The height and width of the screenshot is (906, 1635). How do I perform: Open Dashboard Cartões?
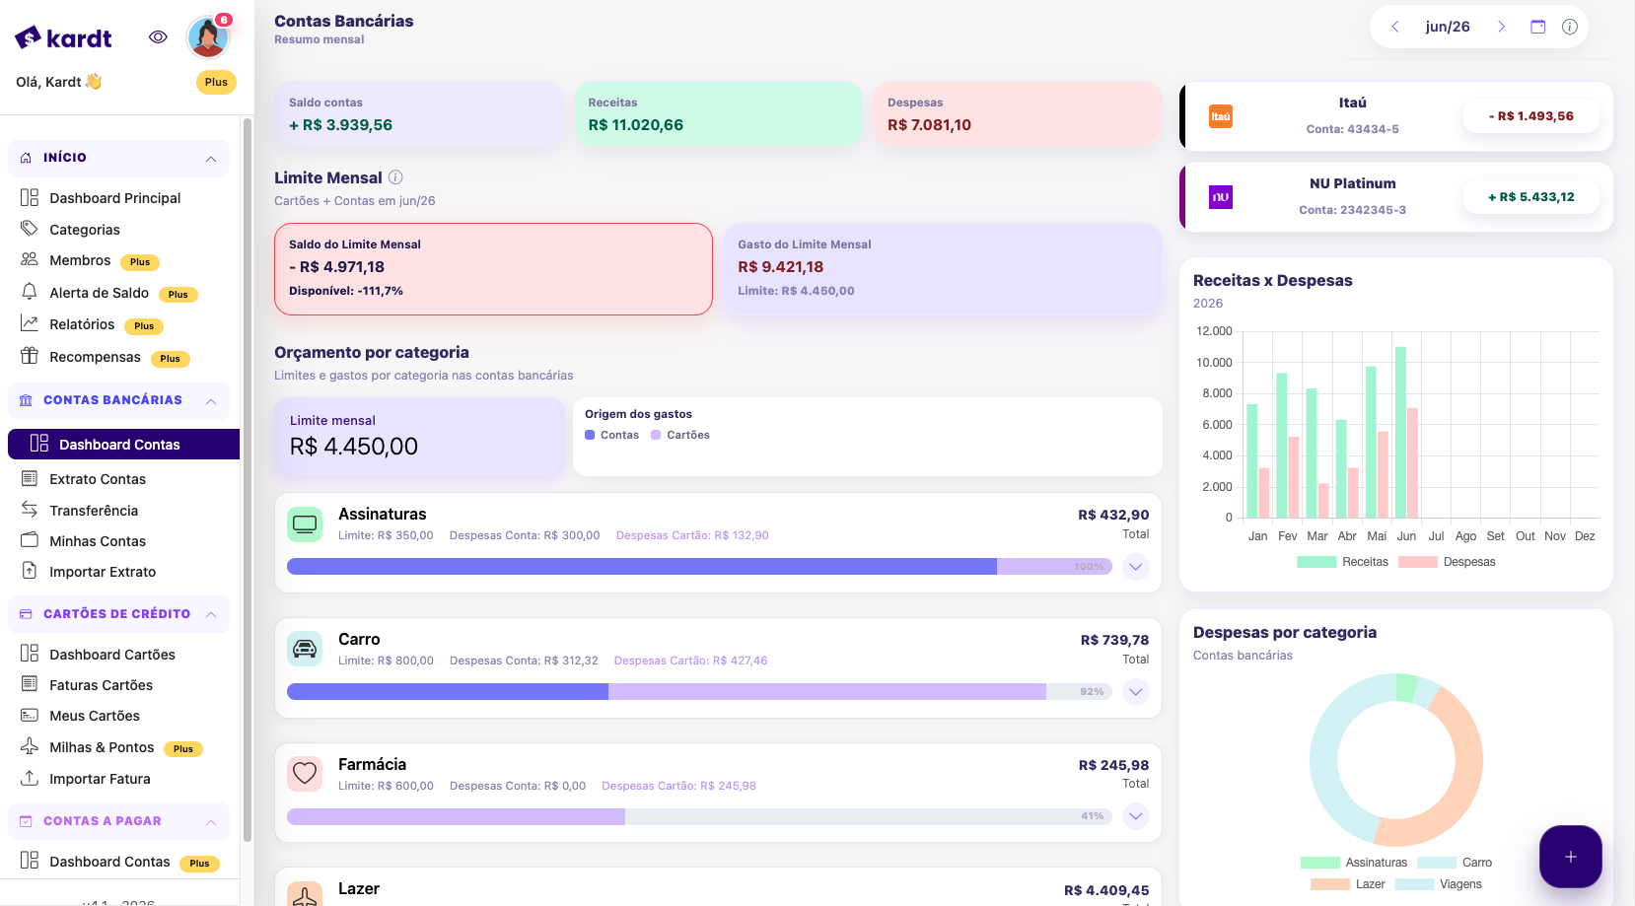112,655
